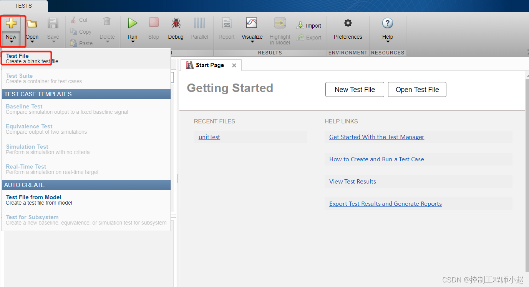This screenshot has height=287, width=529.
Task: Click the Highlight in Model icon
Action: pos(280,23)
